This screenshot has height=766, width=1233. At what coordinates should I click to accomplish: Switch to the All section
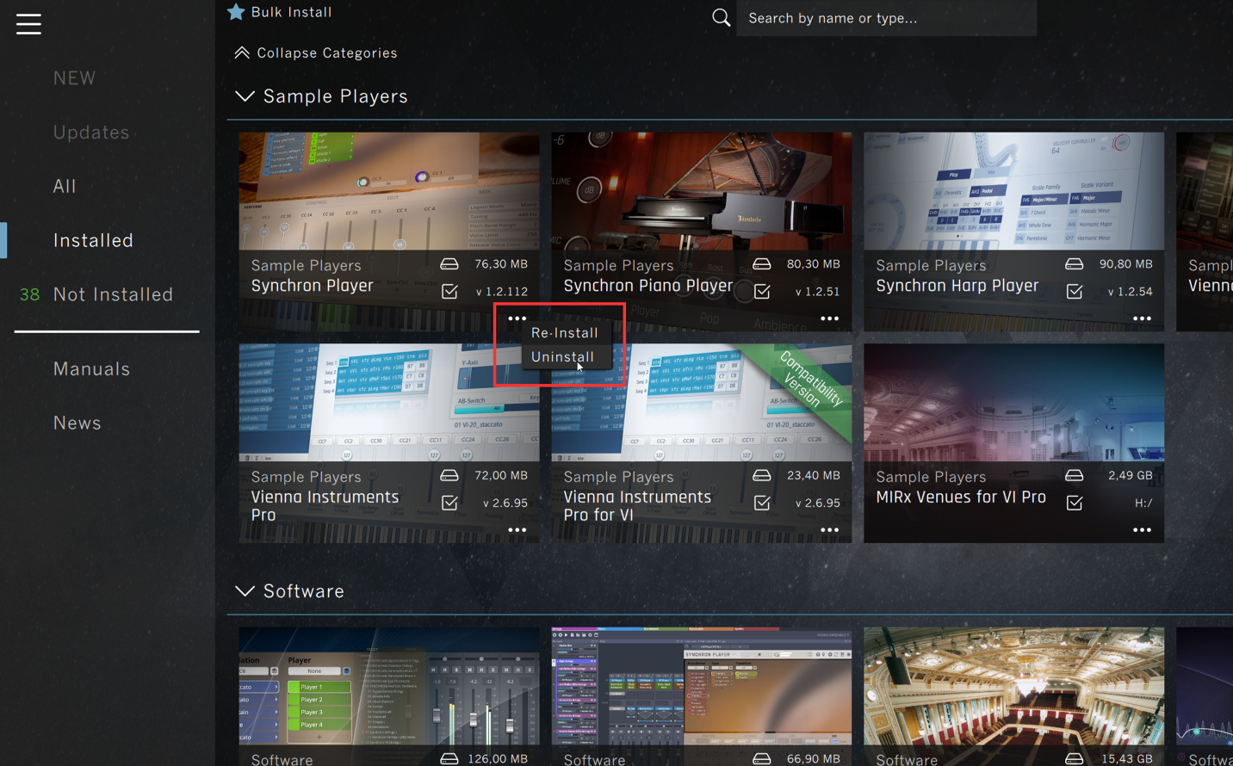pyautogui.click(x=65, y=186)
